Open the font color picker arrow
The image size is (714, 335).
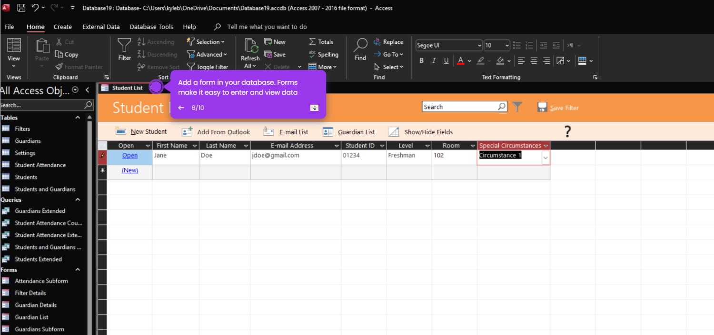469,61
